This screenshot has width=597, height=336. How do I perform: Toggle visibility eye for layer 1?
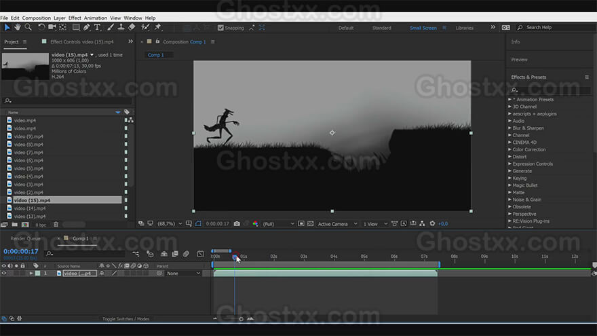pos(4,273)
